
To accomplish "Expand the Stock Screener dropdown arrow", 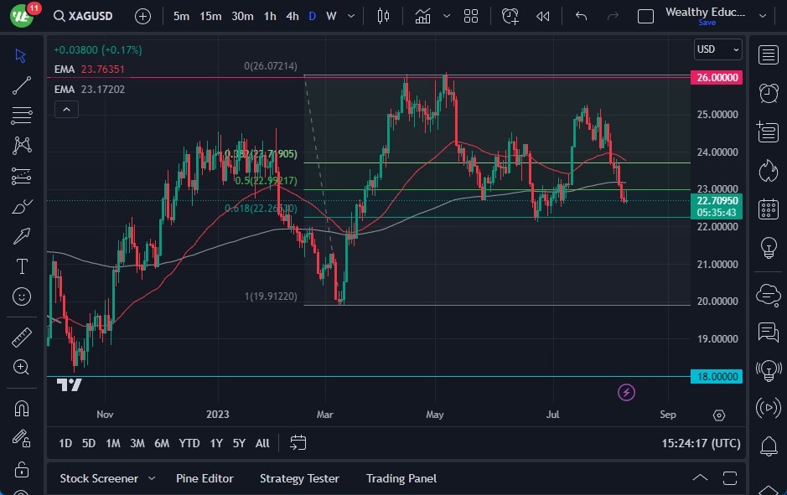I will pos(152,478).
